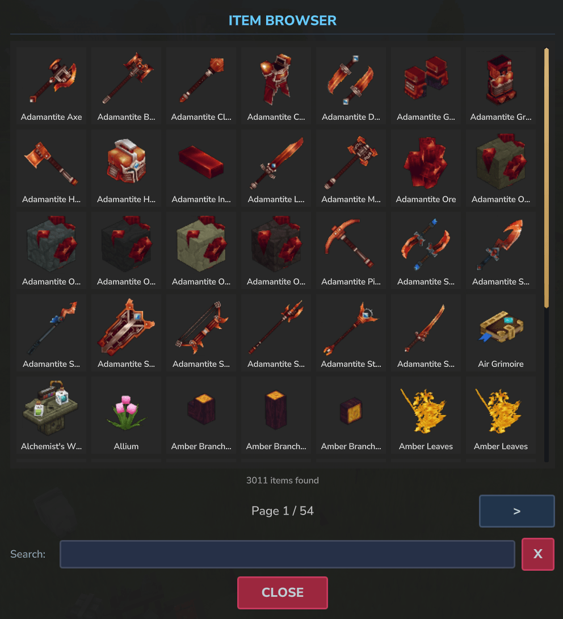Pick the Air Grimoire book item
The width and height of the screenshot is (563, 619).
point(501,333)
